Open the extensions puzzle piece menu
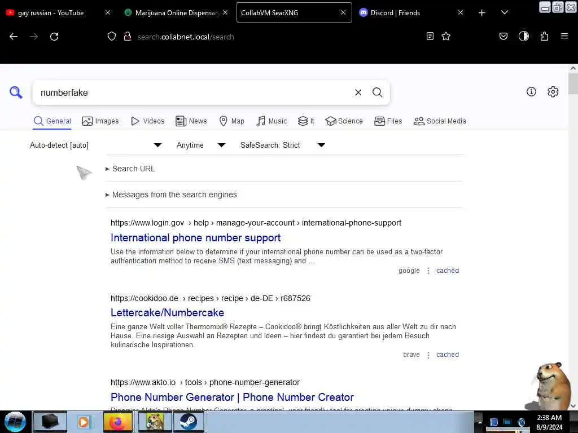 pos(545,36)
